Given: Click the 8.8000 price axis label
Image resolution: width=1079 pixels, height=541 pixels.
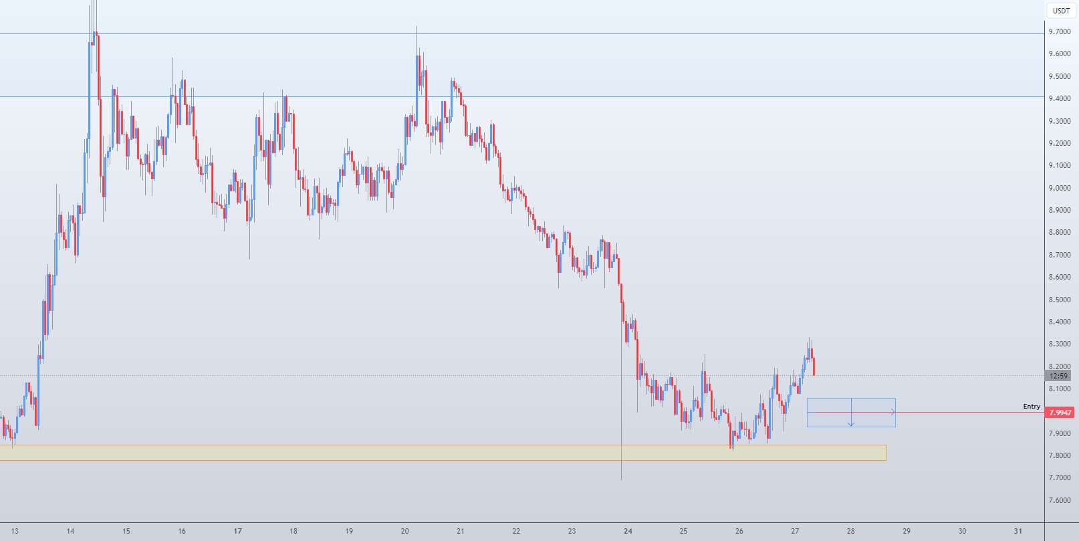Looking at the screenshot, I should pyautogui.click(x=1060, y=232).
